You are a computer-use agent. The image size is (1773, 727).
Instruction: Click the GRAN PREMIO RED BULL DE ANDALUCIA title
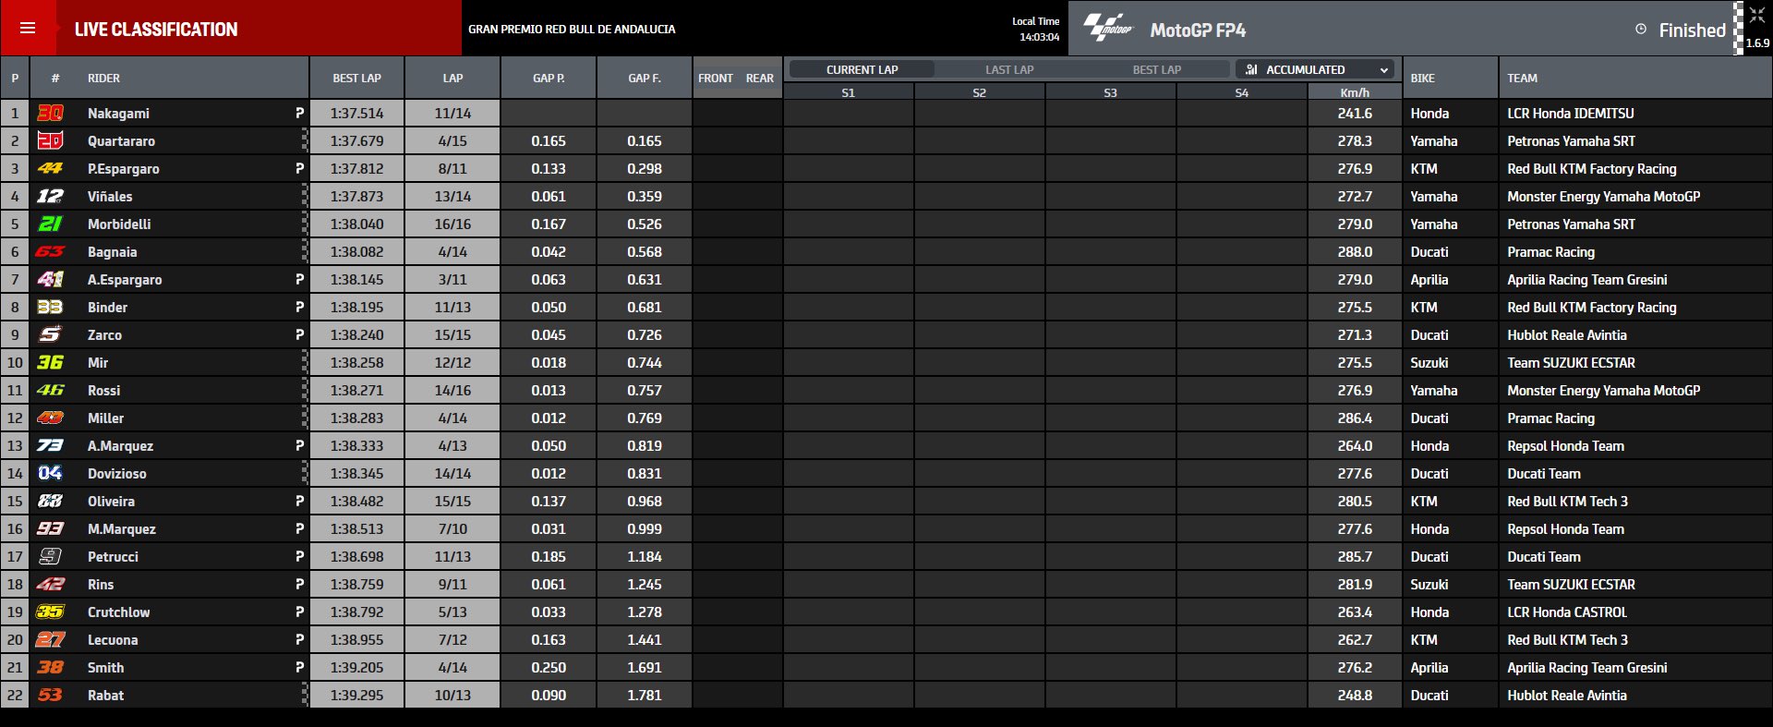(x=572, y=29)
